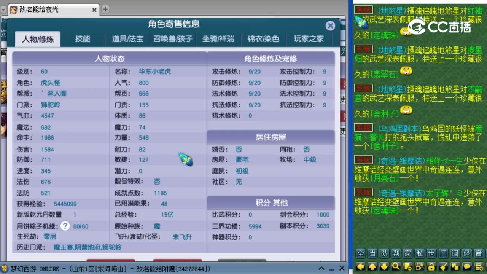Switch to the 锦衣/染色 tab
This screenshot has width=487, height=274.
(263, 39)
